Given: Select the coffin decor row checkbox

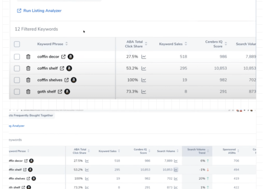Looking at the screenshot, I should (17, 57).
